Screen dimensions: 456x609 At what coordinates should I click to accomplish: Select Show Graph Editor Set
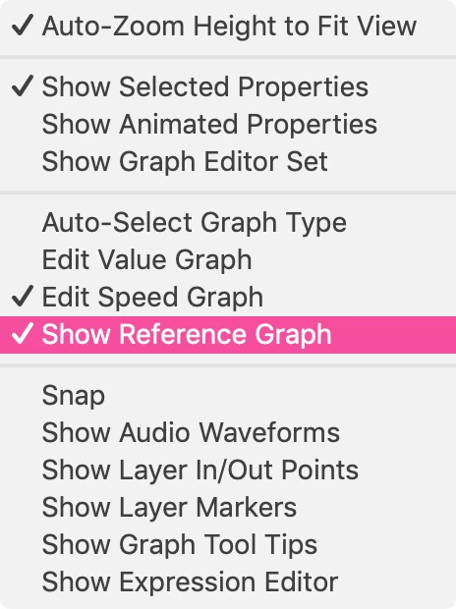click(228, 161)
